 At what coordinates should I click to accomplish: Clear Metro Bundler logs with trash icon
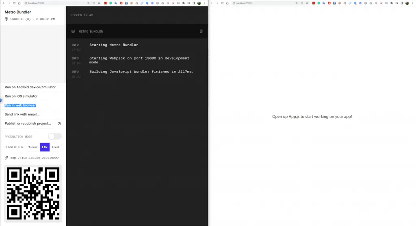(201, 31)
